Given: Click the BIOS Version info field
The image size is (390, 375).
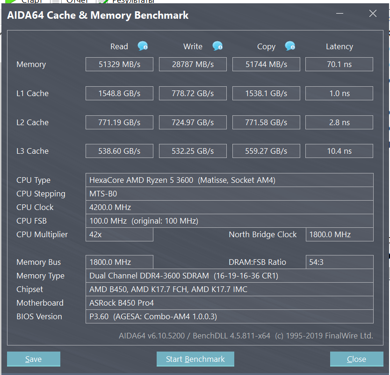Looking at the screenshot, I should point(229,316).
